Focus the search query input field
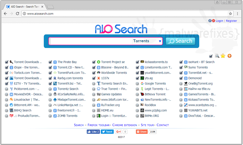Screen dimensions: 243x145 coord(91,41)
